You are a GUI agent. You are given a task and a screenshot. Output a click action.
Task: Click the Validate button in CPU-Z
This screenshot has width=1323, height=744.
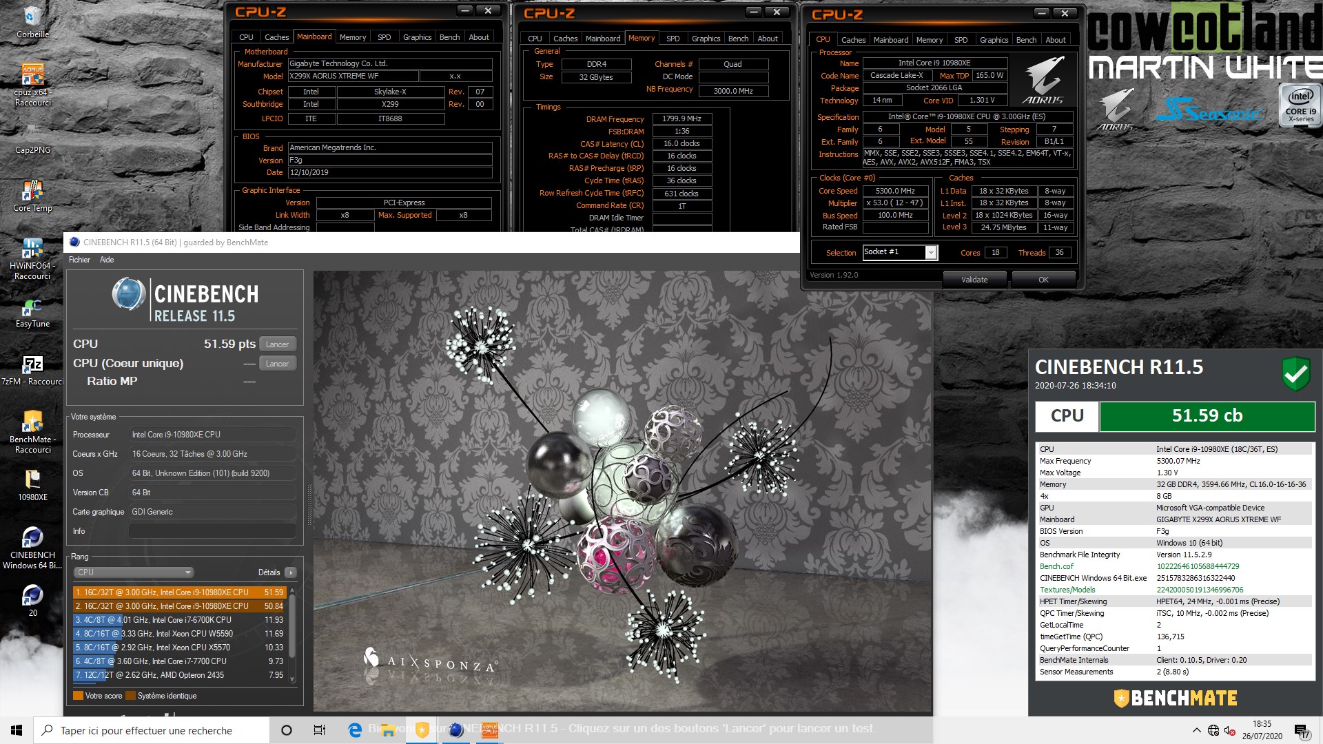point(974,280)
